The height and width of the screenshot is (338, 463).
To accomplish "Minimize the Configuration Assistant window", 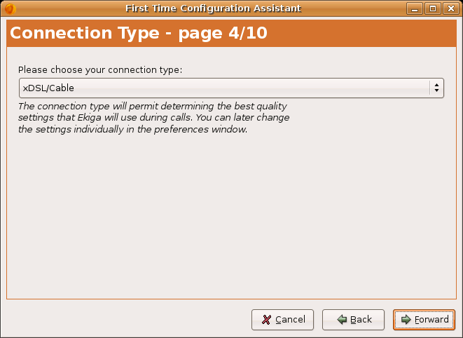I will [417, 8].
